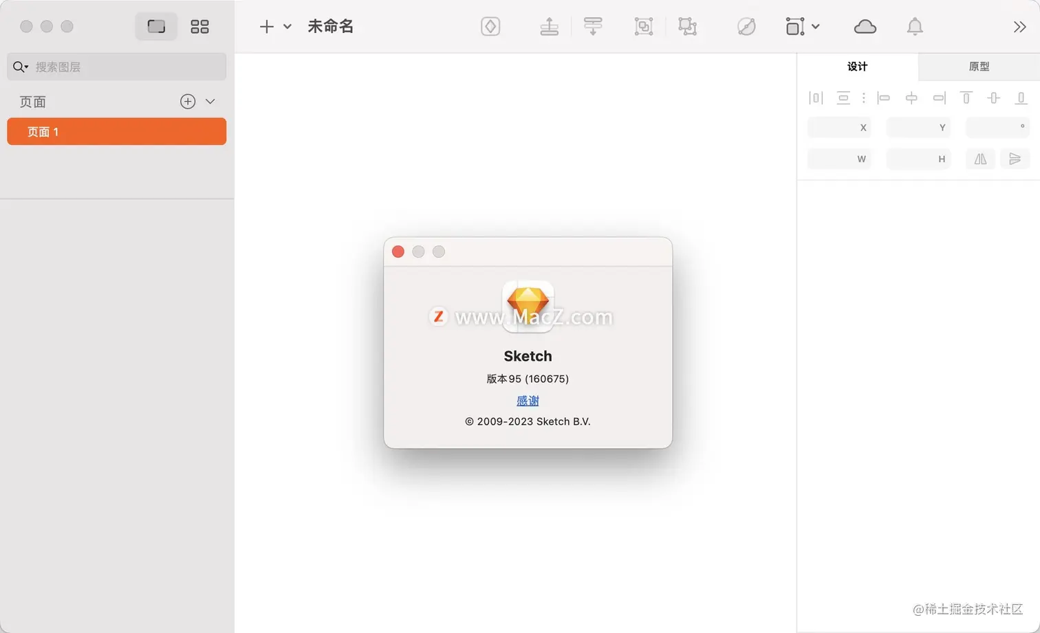Open search options via the magnifier icon
Image resolution: width=1040 pixels, height=633 pixels.
click(20, 67)
